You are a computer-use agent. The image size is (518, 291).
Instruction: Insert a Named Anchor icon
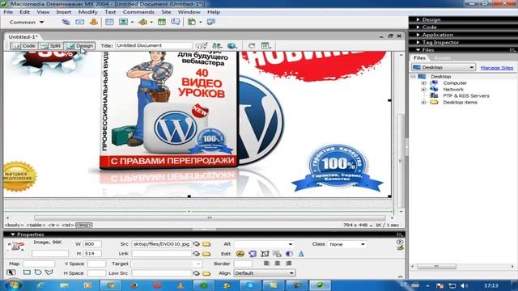(94, 22)
